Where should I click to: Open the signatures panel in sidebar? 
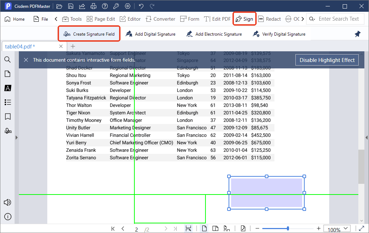(x=8, y=131)
